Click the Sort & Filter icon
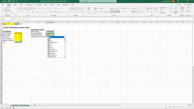The image size is (194, 109). [x=171, y=9]
